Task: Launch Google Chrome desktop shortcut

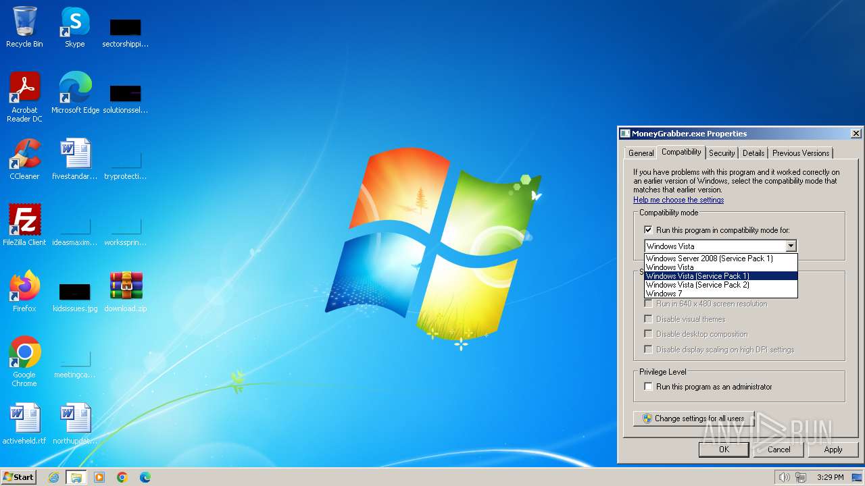Action: (24, 362)
